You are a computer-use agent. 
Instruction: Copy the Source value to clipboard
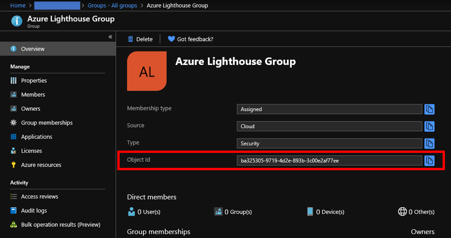[430, 126]
